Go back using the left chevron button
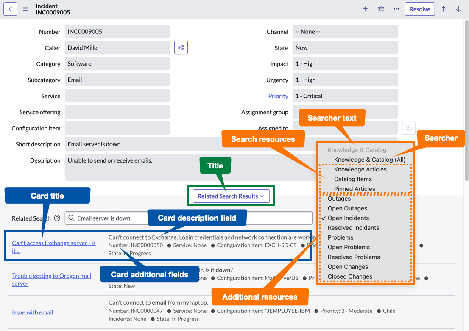This screenshot has width=469, height=331. 10,9
